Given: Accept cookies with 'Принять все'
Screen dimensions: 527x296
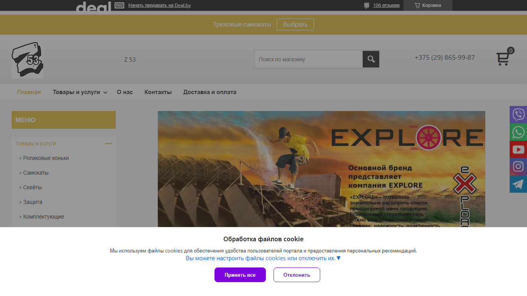Looking at the screenshot, I should pos(240,275).
